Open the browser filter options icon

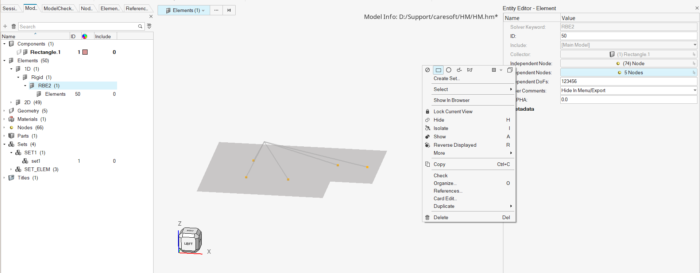click(x=149, y=26)
